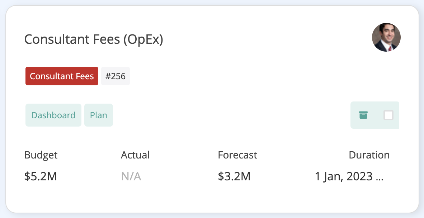The height and width of the screenshot is (218, 424).
Task: Select the 1 Jan, 2023 date
Action: pos(344,176)
